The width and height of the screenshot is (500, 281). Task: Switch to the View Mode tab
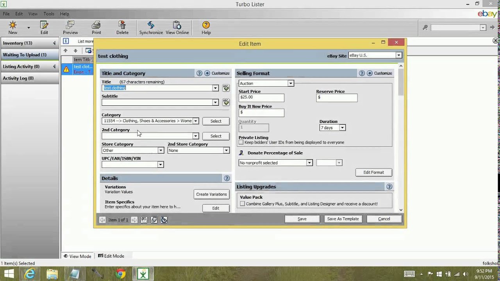tap(77, 256)
